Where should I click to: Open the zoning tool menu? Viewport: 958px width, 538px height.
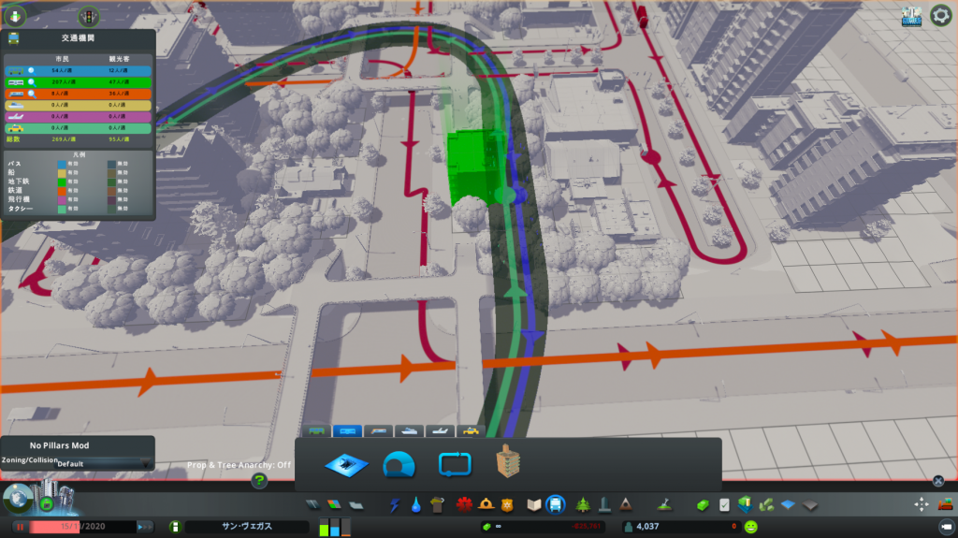coord(334,505)
